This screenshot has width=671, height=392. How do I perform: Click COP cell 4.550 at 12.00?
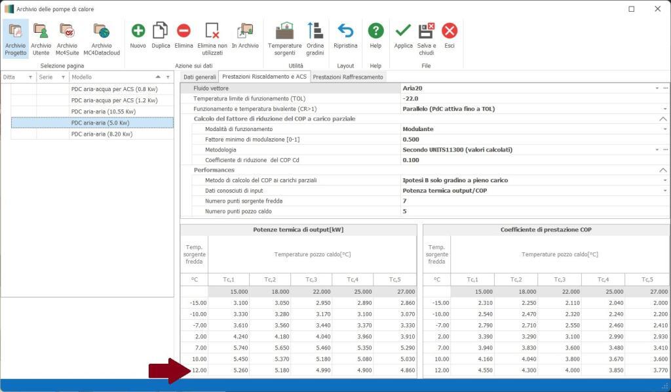click(472, 370)
